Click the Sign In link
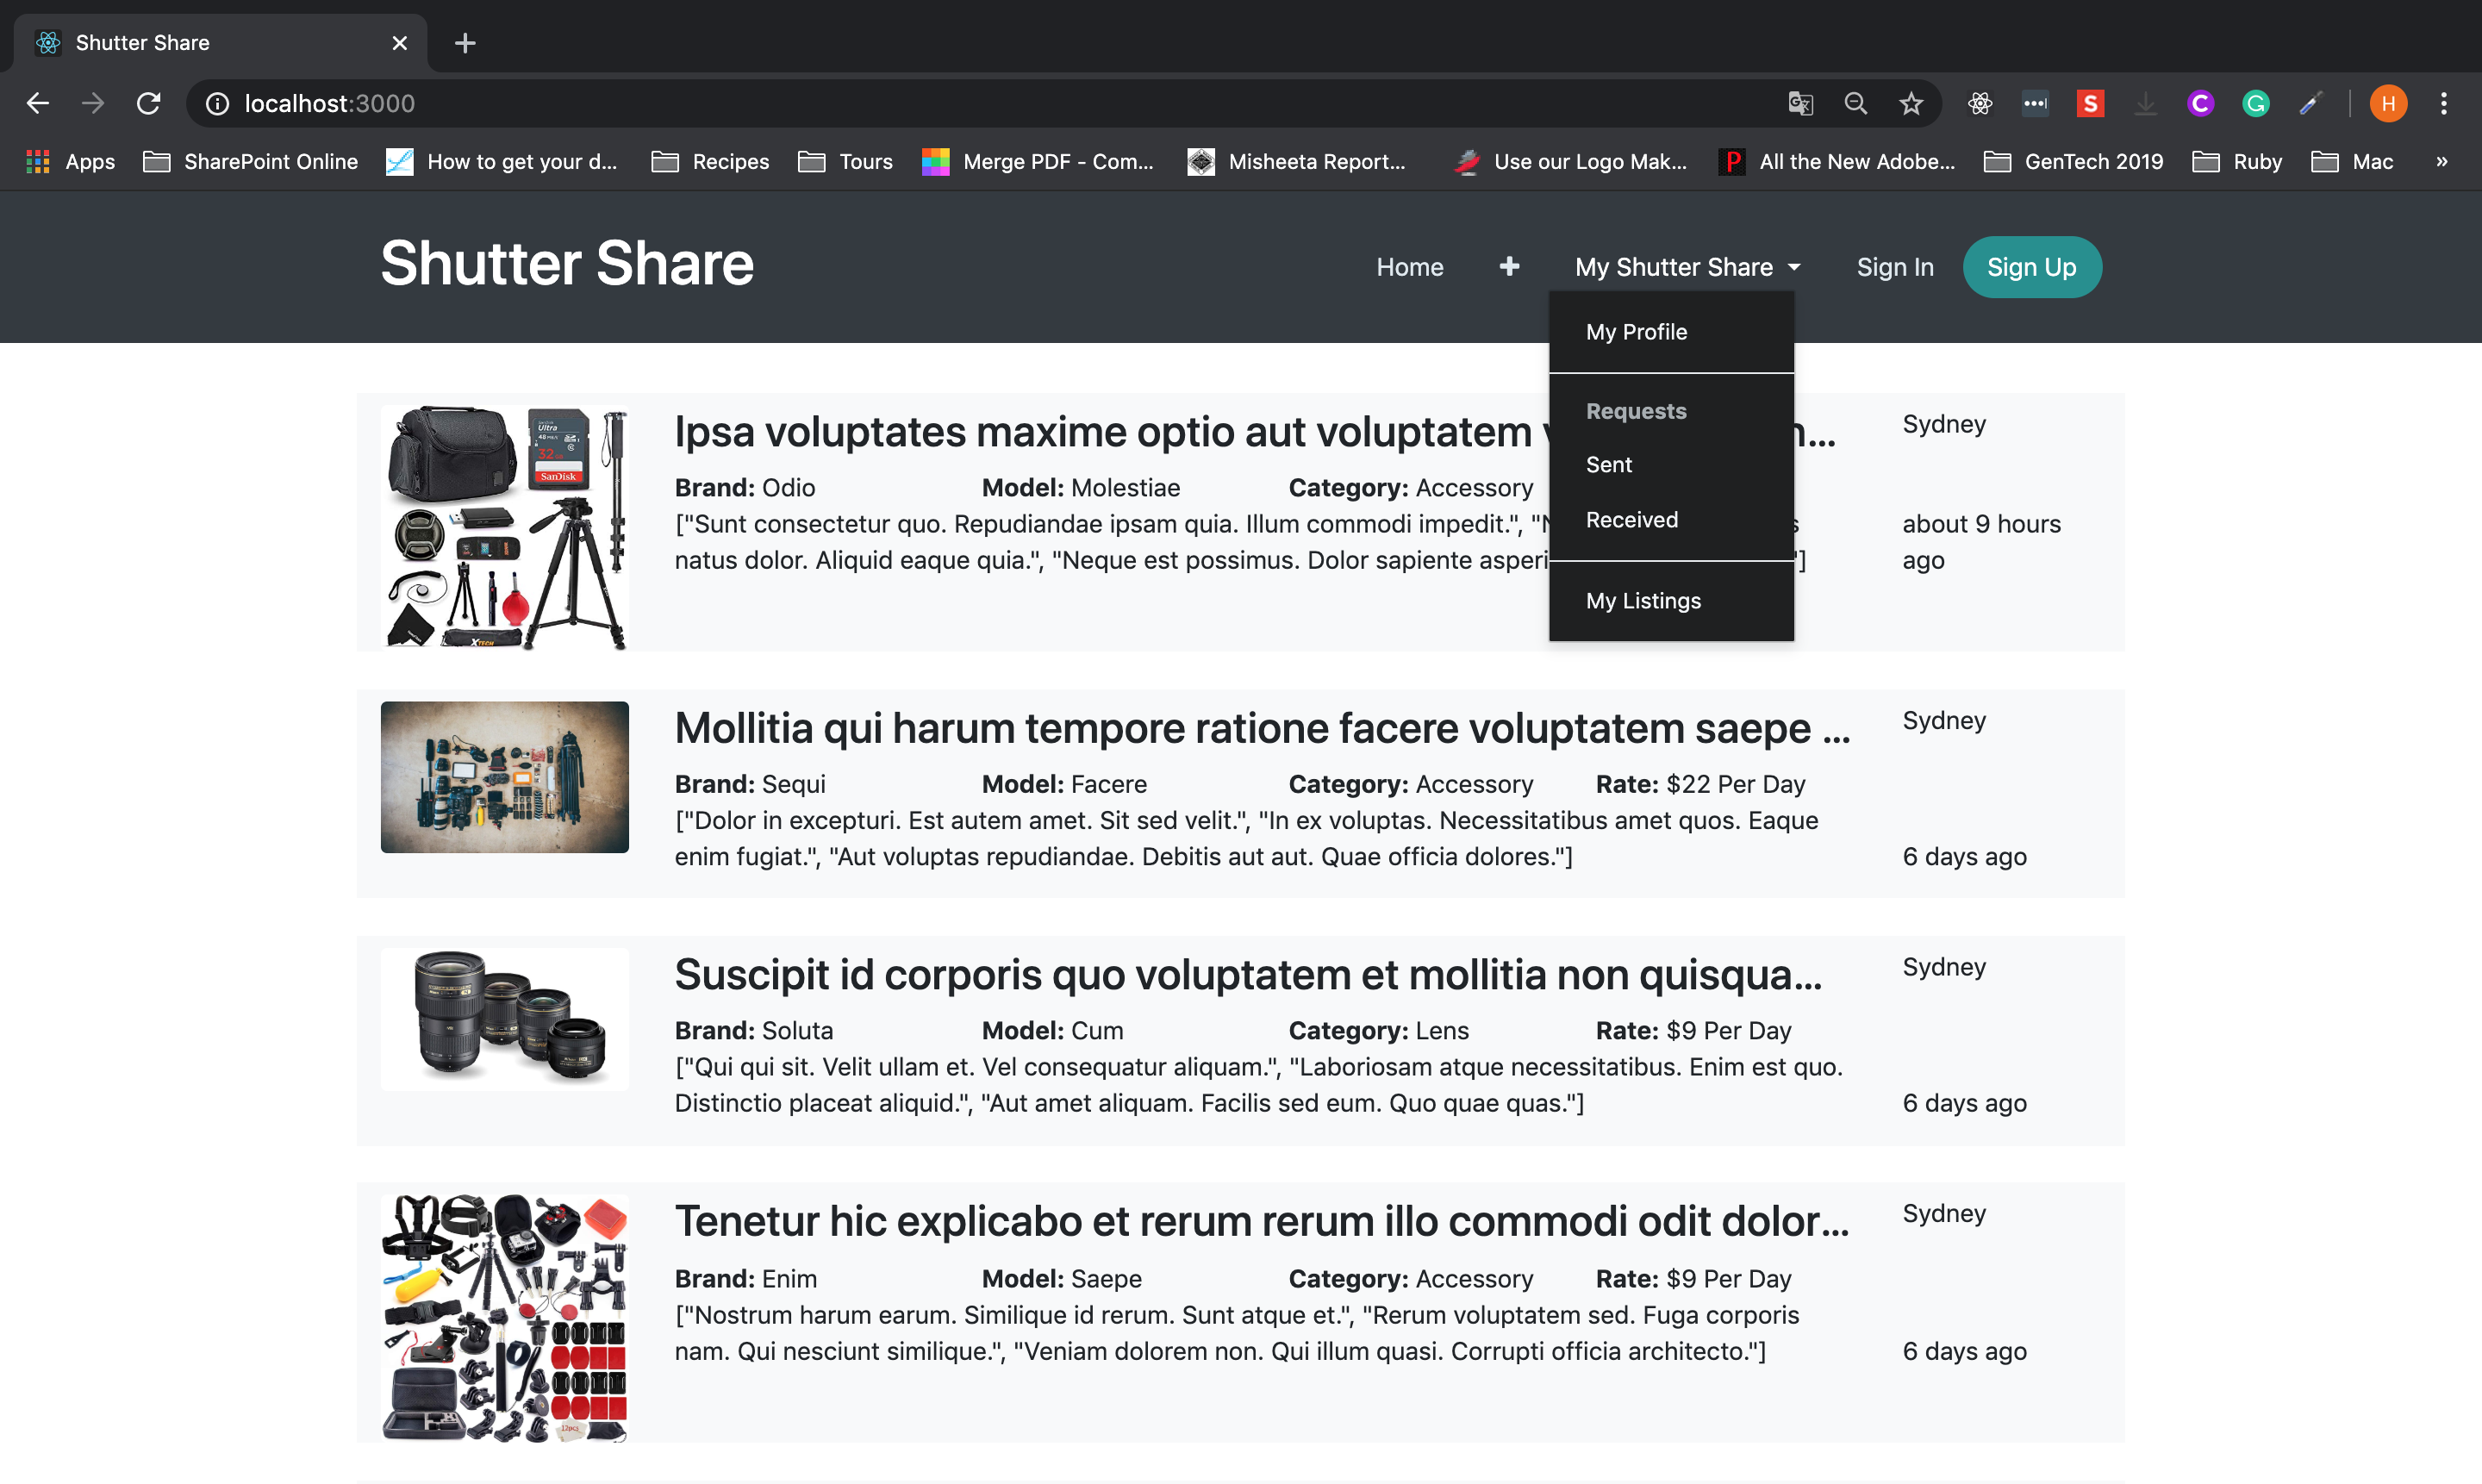 click(1894, 267)
